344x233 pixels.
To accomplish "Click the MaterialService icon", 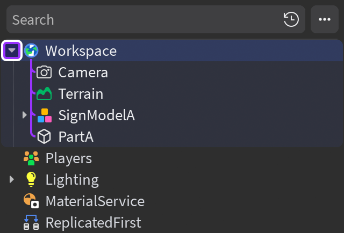I will (x=31, y=201).
